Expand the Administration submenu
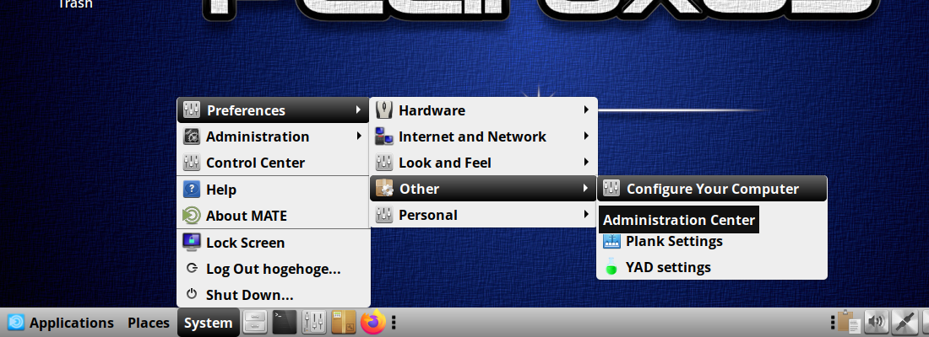This screenshot has width=929, height=337. click(273, 136)
